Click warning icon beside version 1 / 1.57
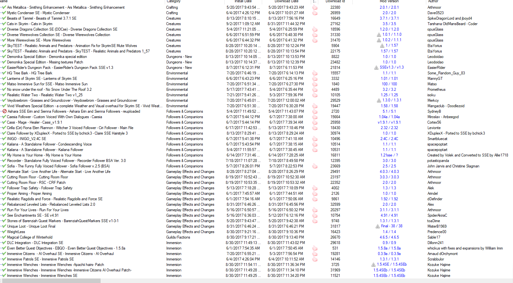The height and width of the screenshot is (283, 513). [x=382, y=46]
